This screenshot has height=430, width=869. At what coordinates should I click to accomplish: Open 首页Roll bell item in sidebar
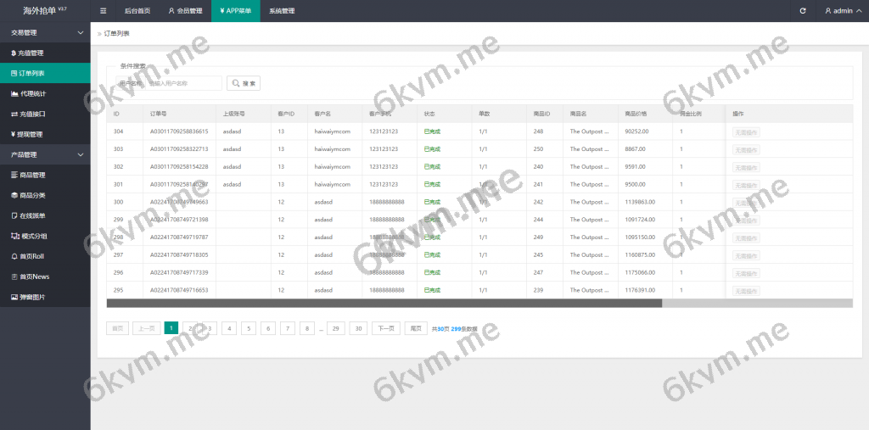(31, 256)
